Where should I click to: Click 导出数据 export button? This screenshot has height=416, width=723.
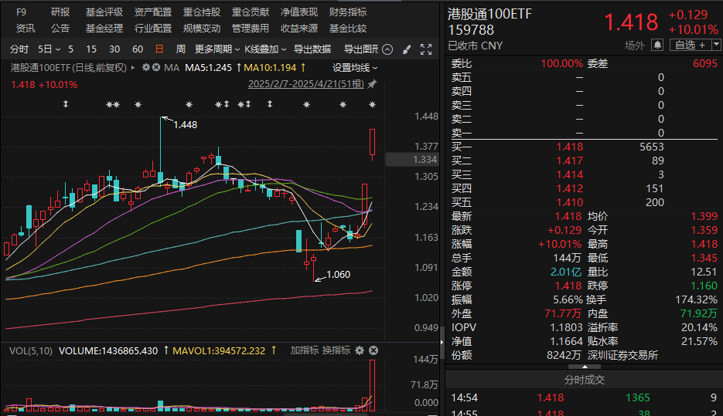[312, 49]
